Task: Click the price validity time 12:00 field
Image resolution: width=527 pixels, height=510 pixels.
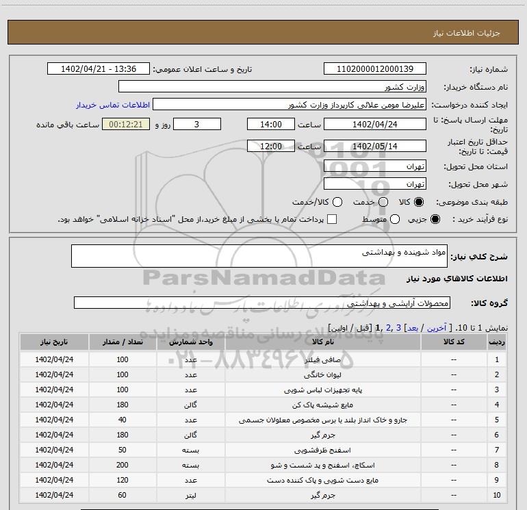Action: pos(271,146)
